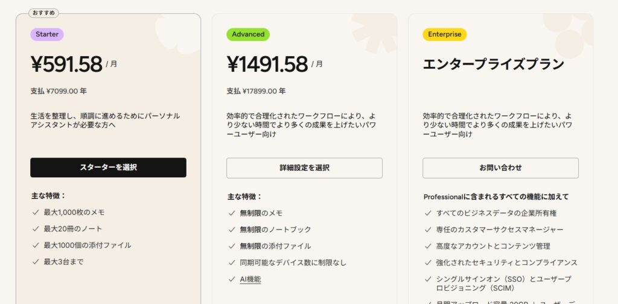Click checkmark icon beside AI機能
This screenshot has width=618, height=304.
coord(232,279)
